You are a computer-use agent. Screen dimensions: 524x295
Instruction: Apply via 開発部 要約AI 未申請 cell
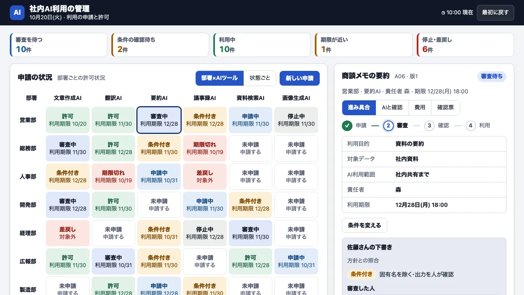click(159, 205)
